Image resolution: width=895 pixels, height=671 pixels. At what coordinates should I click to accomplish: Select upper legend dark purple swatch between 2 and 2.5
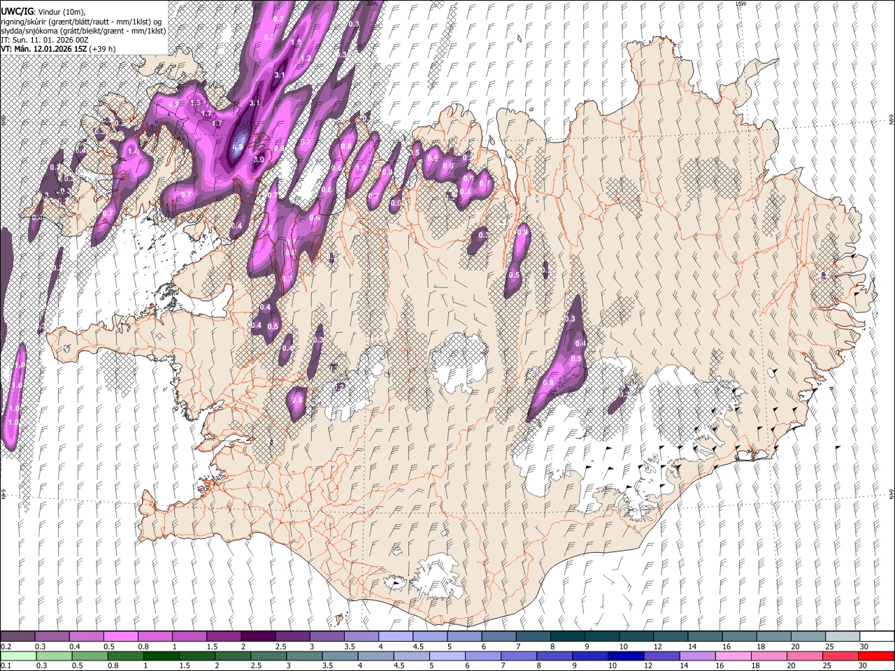click(258, 637)
